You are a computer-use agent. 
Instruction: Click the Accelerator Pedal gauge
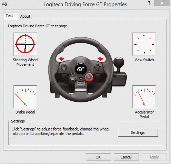coord(144,97)
